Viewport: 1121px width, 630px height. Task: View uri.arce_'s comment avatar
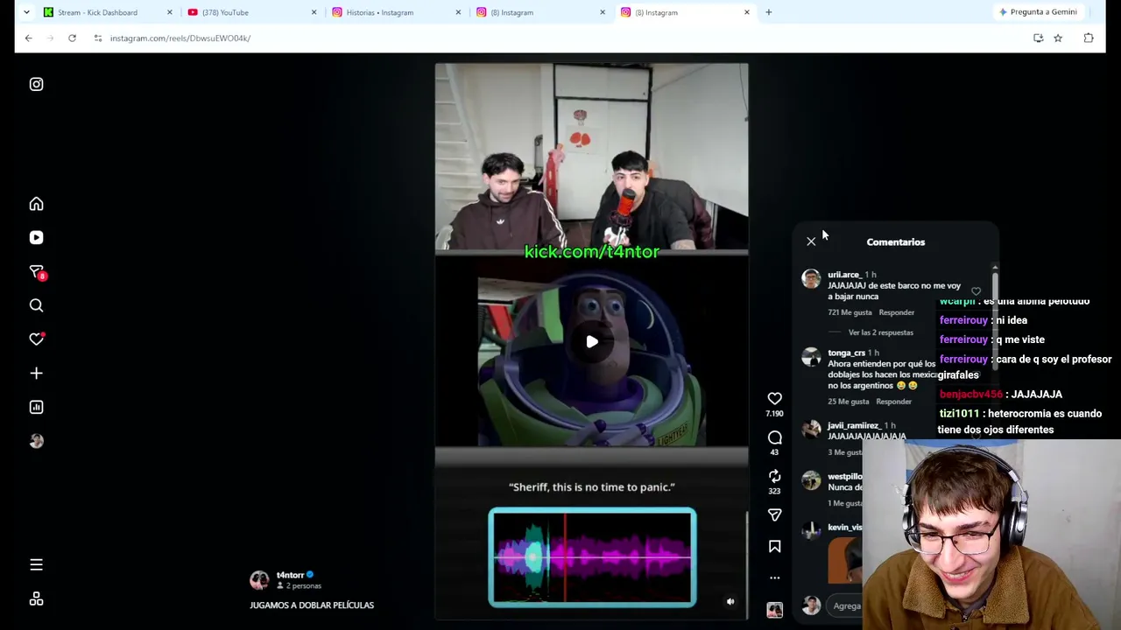pos(811,279)
